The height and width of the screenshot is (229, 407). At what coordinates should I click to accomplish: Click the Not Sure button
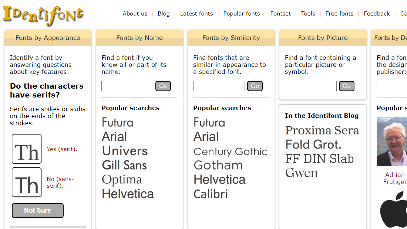(38, 211)
